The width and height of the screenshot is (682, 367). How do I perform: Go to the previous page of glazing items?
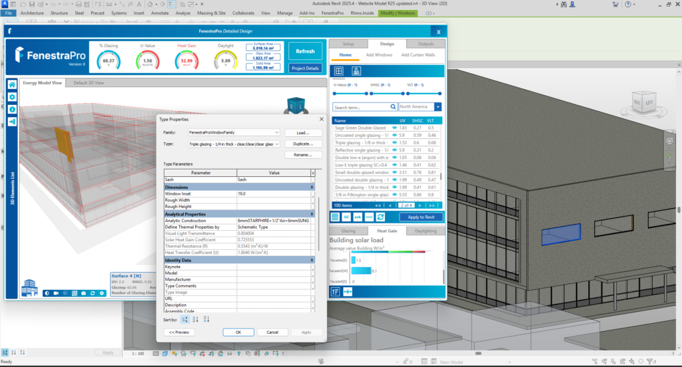390,205
